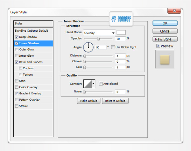
Task: Click the contour curve thumbnail
Action: (x=87, y=84)
